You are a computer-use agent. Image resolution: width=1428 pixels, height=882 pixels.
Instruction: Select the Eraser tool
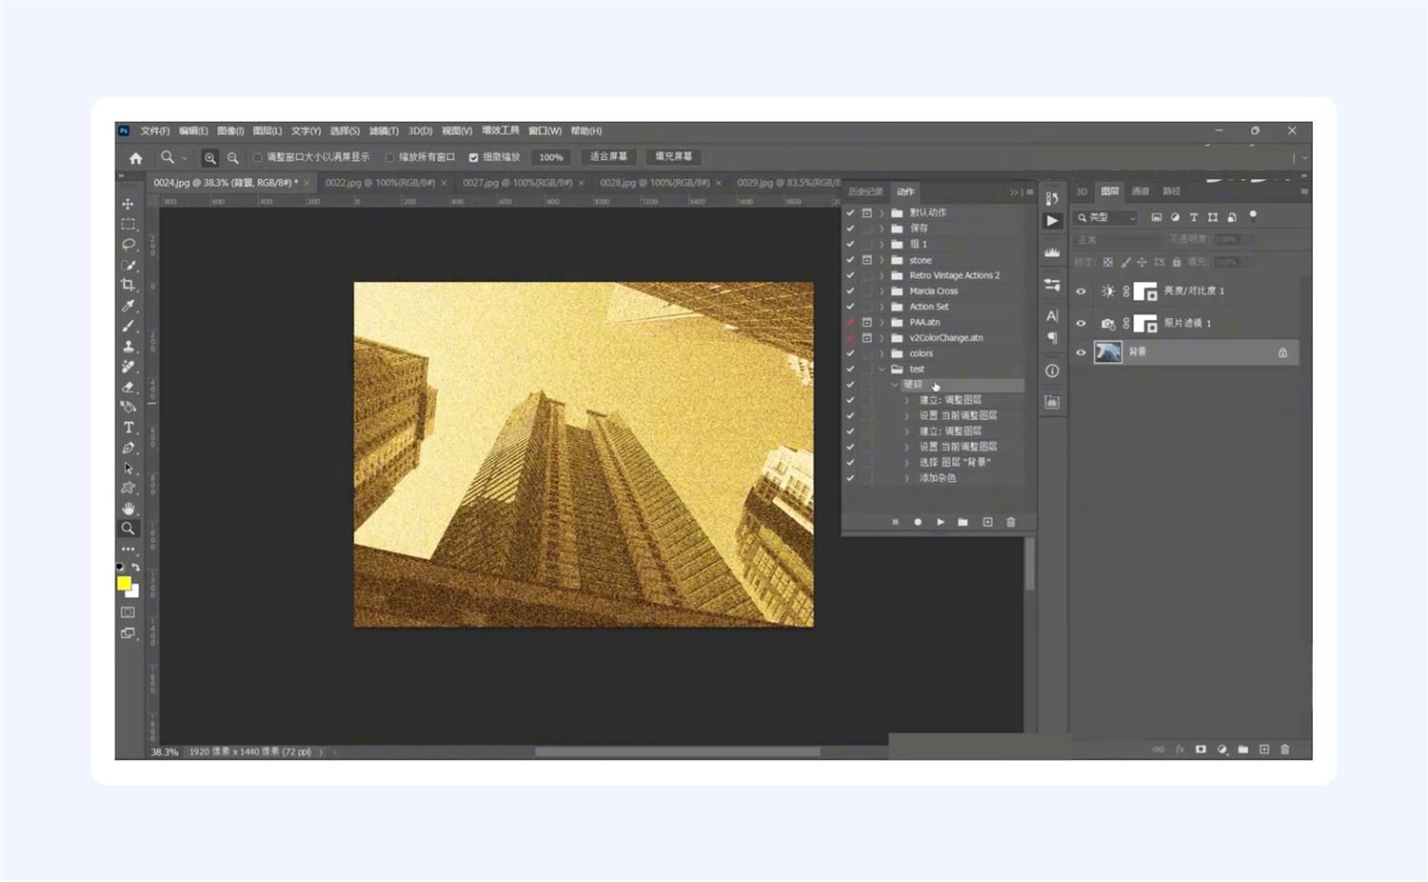128,387
